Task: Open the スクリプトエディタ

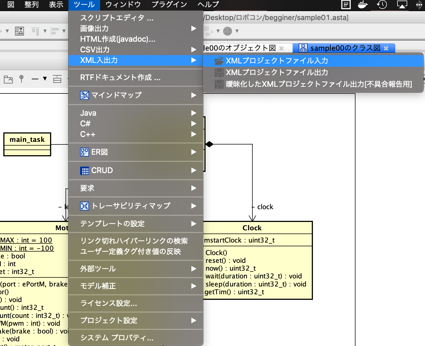Action: 117,18
